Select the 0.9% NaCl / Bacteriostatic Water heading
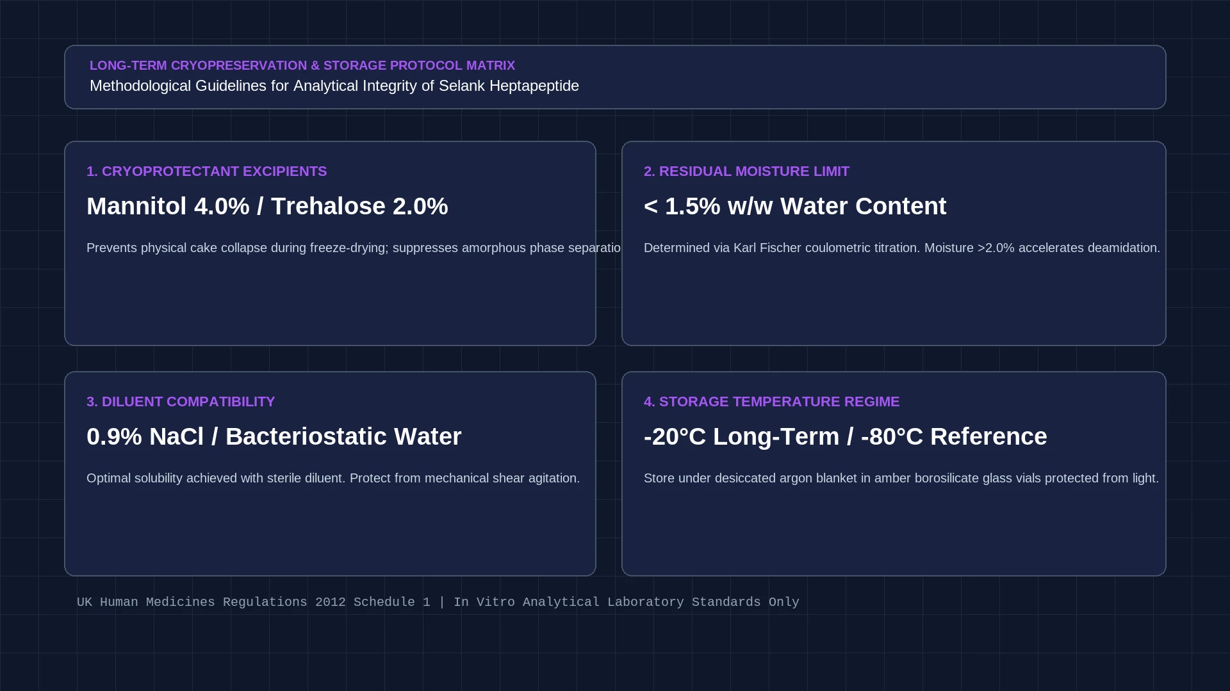The height and width of the screenshot is (691, 1230). click(274, 436)
